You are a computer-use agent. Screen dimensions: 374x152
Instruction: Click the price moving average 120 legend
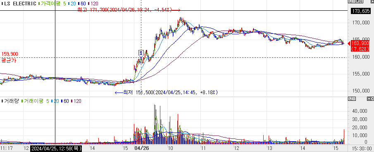[x=93, y=3]
